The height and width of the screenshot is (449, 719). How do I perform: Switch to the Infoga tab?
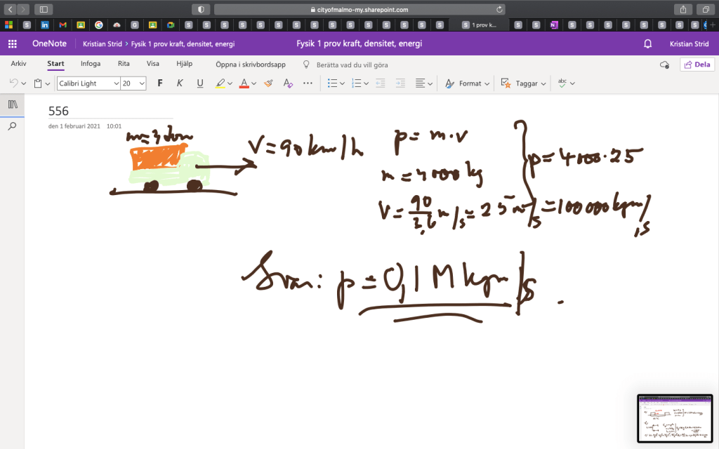90,64
